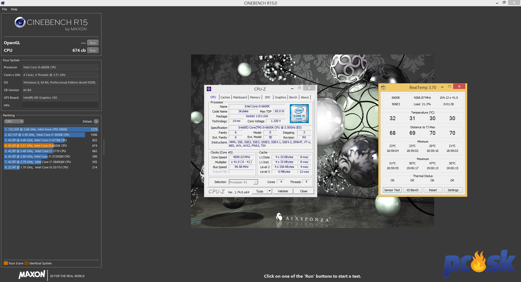Screen dimensions: 521x282
Task: Click the Identical System legend swatch
Action: pos(26,263)
